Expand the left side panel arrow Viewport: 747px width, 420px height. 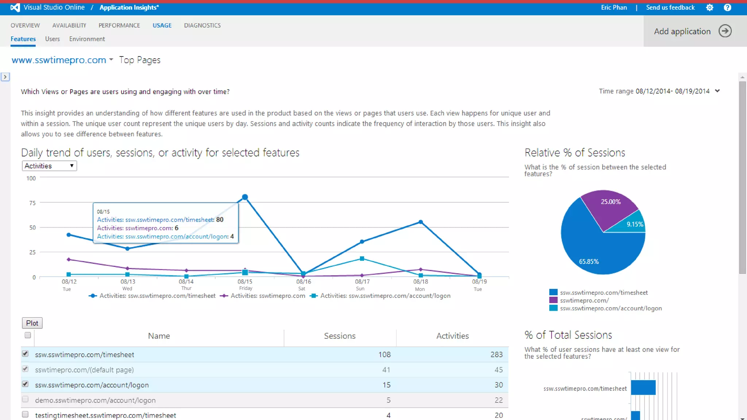click(5, 77)
